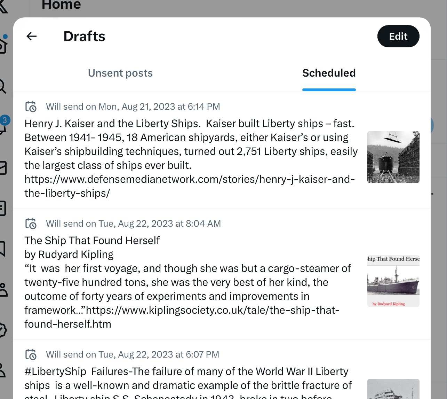Click the schedule icon on the Aug 21 post

tap(31, 107)
